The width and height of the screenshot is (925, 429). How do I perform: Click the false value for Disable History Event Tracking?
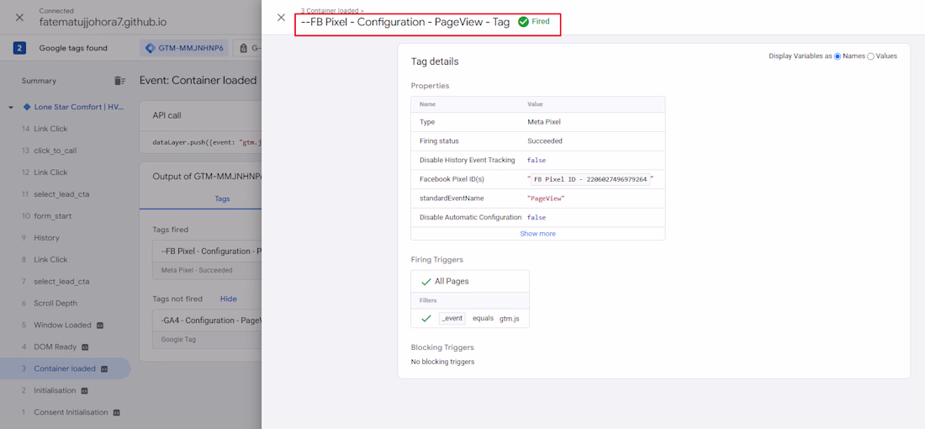[x=536, y=160]
